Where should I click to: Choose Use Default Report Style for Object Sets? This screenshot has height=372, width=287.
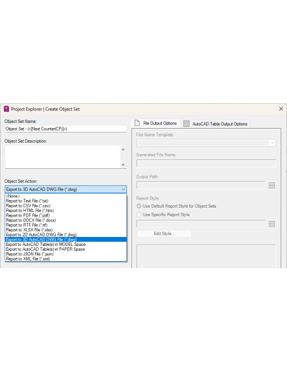coord(177,206)
